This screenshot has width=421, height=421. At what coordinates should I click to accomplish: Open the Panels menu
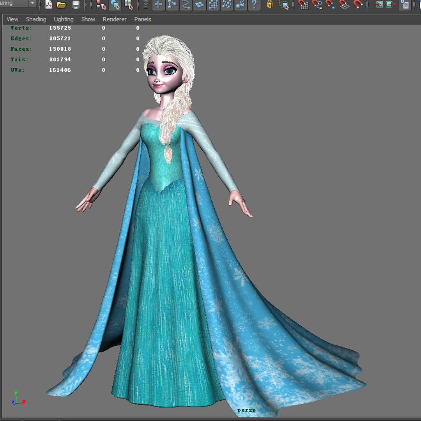143,19
